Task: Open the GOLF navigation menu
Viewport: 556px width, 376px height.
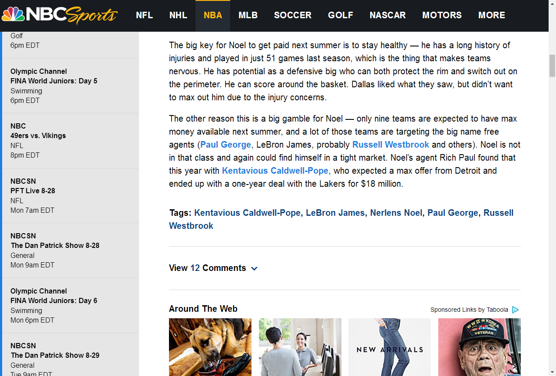Action: (341, 15)
